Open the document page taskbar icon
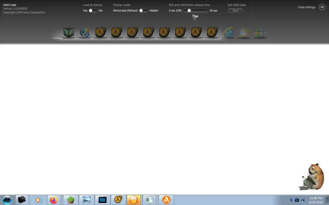329x205 pixels. click(149, 200)
